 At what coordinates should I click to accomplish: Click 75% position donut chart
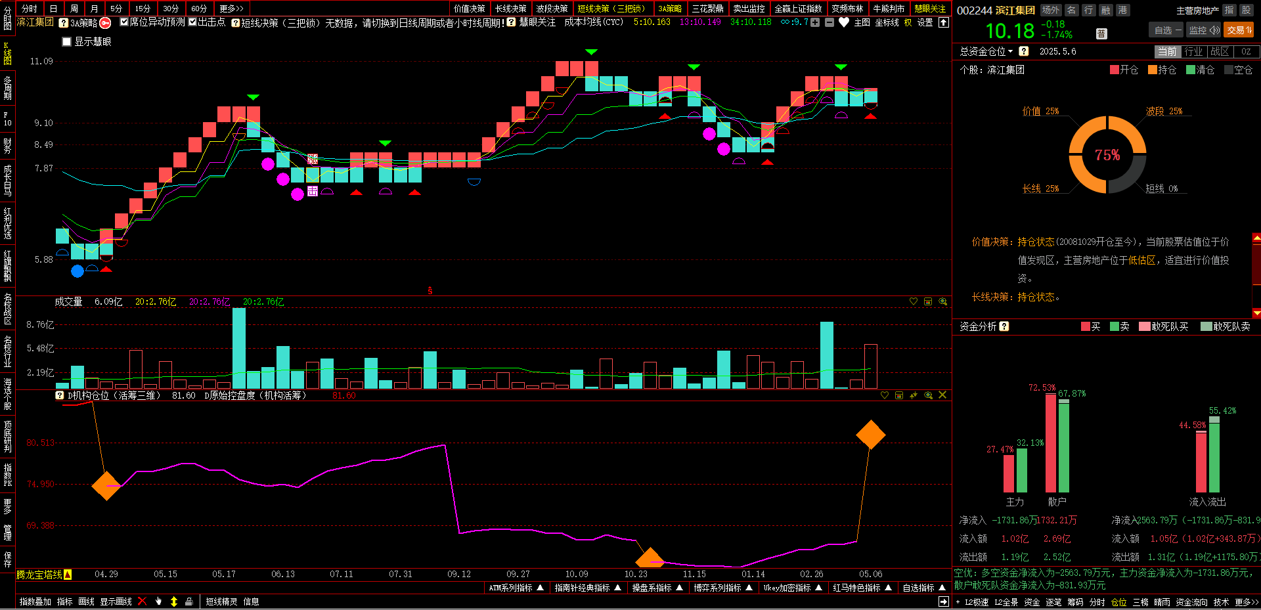click(x=1107, y=155)
